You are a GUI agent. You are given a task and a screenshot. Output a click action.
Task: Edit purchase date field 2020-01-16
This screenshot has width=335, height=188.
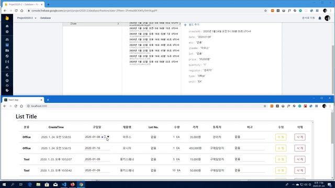click(x=97, y=148)
